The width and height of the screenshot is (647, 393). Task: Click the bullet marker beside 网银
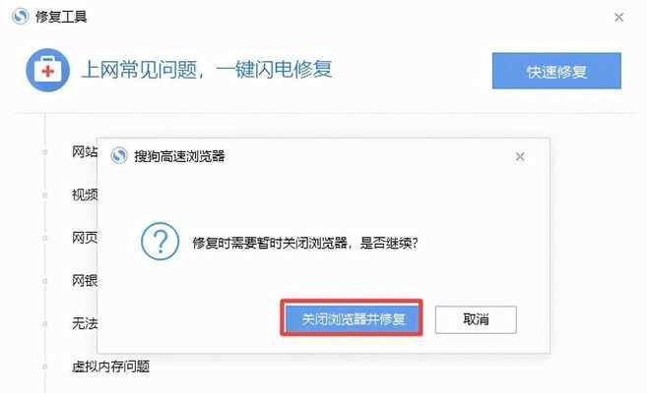44,281
